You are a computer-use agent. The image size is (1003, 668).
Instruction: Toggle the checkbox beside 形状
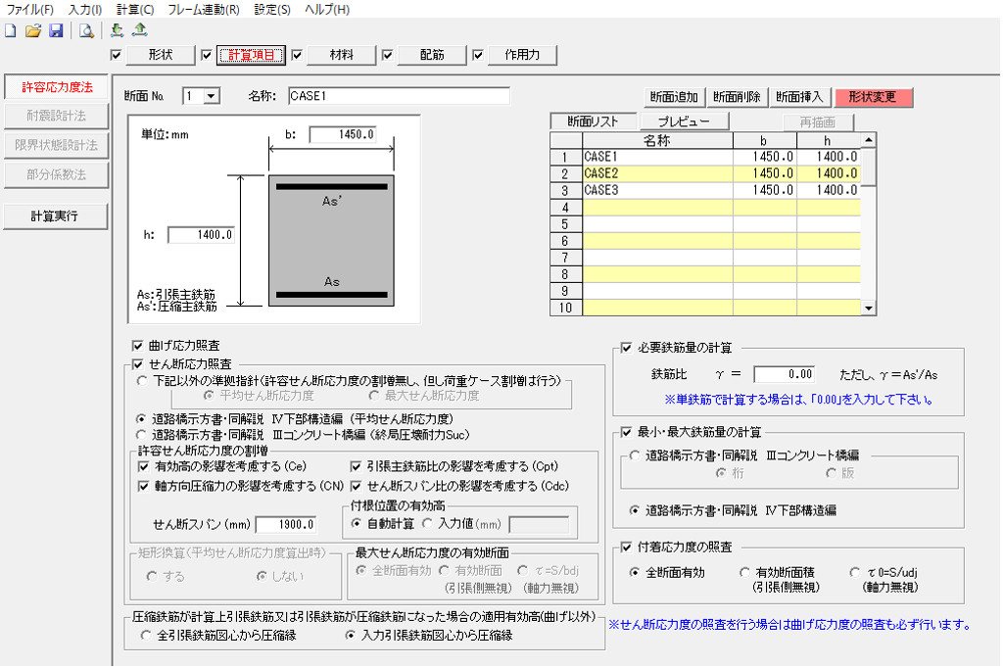pyautogui.click(x=116, y=55)
